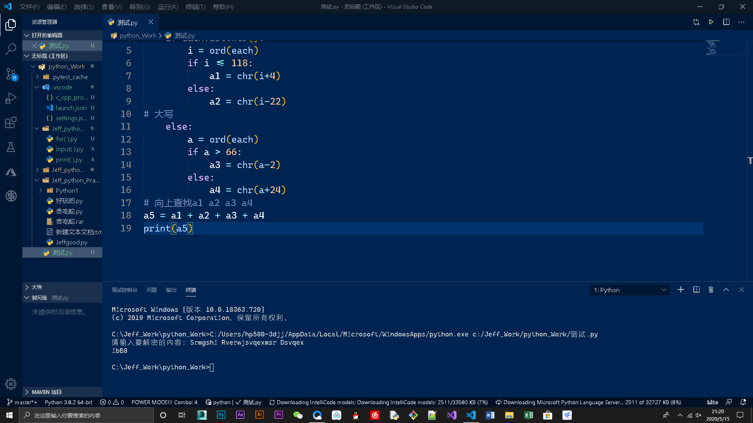
Task: Click master branch indicator in status bar
Action: tap(22, 402)
